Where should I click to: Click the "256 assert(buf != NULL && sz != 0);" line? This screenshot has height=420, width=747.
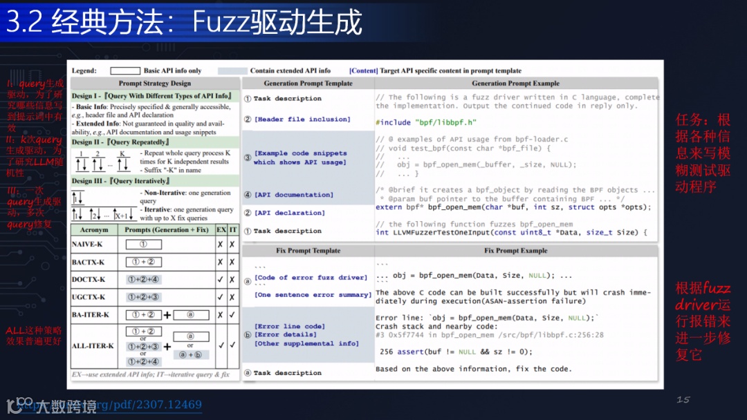(456, 352)
